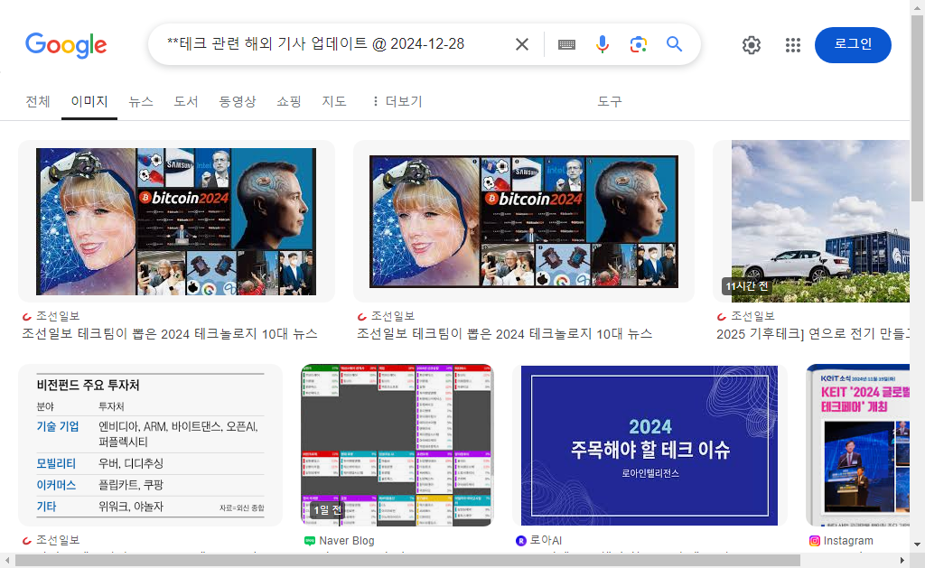Focus the search box with the tech news query
Viewport: 925px width, 568px height.
[x=331, y=44]
